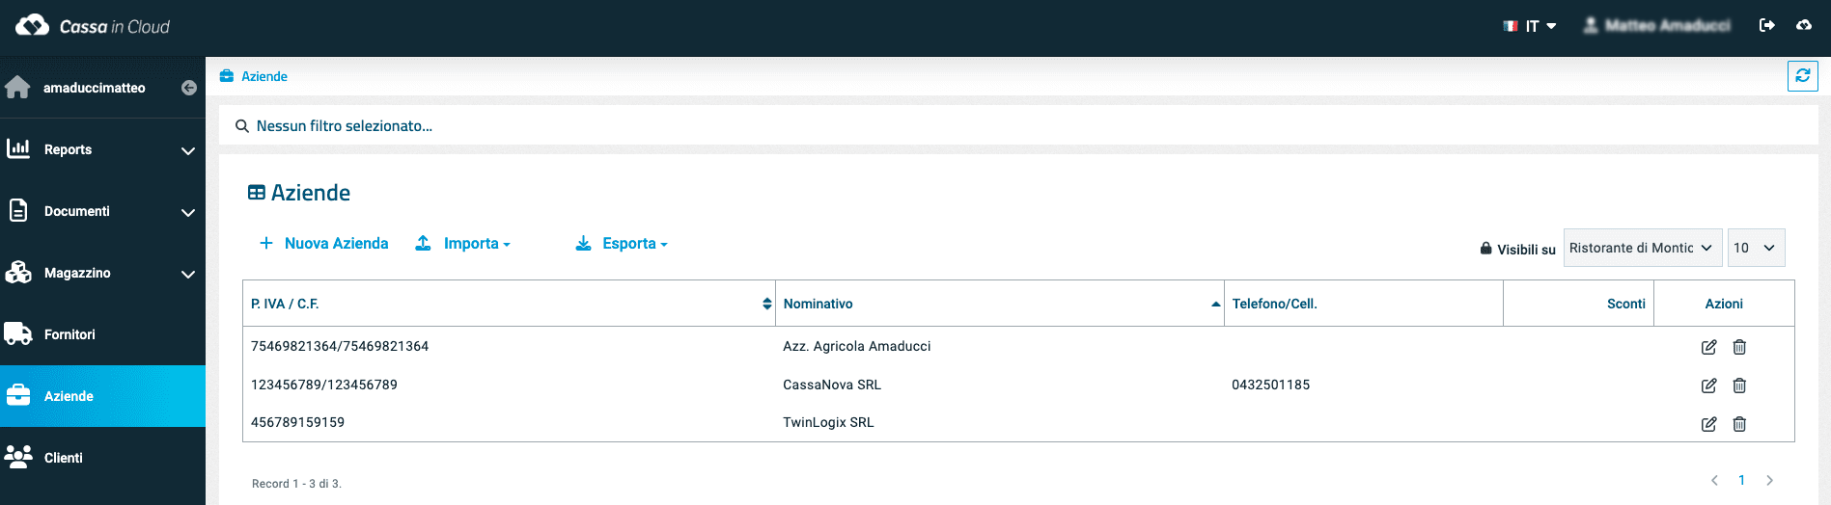The height and width of the screenshot is (505, 1831).
Task: Click the Telefono/Cell. column header
Action: coord(1363,304)
